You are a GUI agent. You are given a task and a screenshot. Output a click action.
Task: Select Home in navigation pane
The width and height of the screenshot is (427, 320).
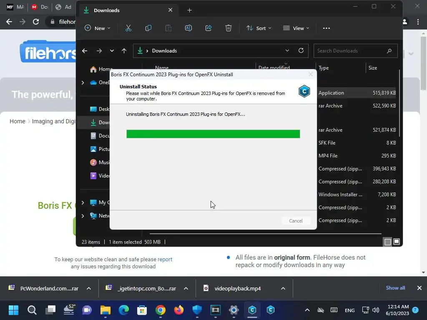(x=100, y=69)
